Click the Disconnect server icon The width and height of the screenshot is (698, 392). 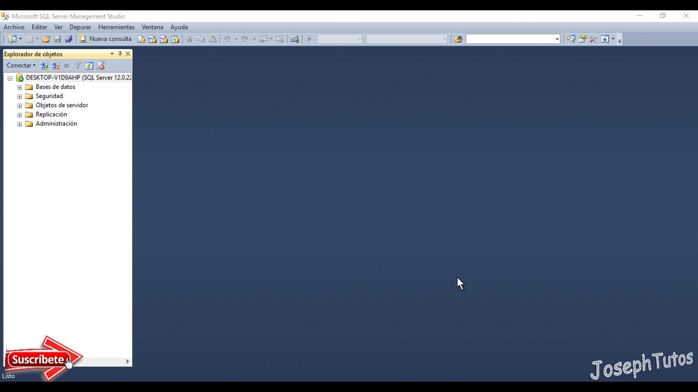(56, 66)
